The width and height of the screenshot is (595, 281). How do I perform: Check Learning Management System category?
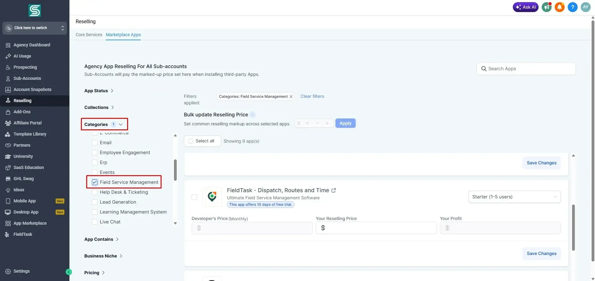tap(95, 212)
